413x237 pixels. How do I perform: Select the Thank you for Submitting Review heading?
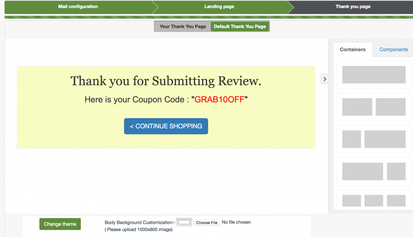(x=166, y=81)
